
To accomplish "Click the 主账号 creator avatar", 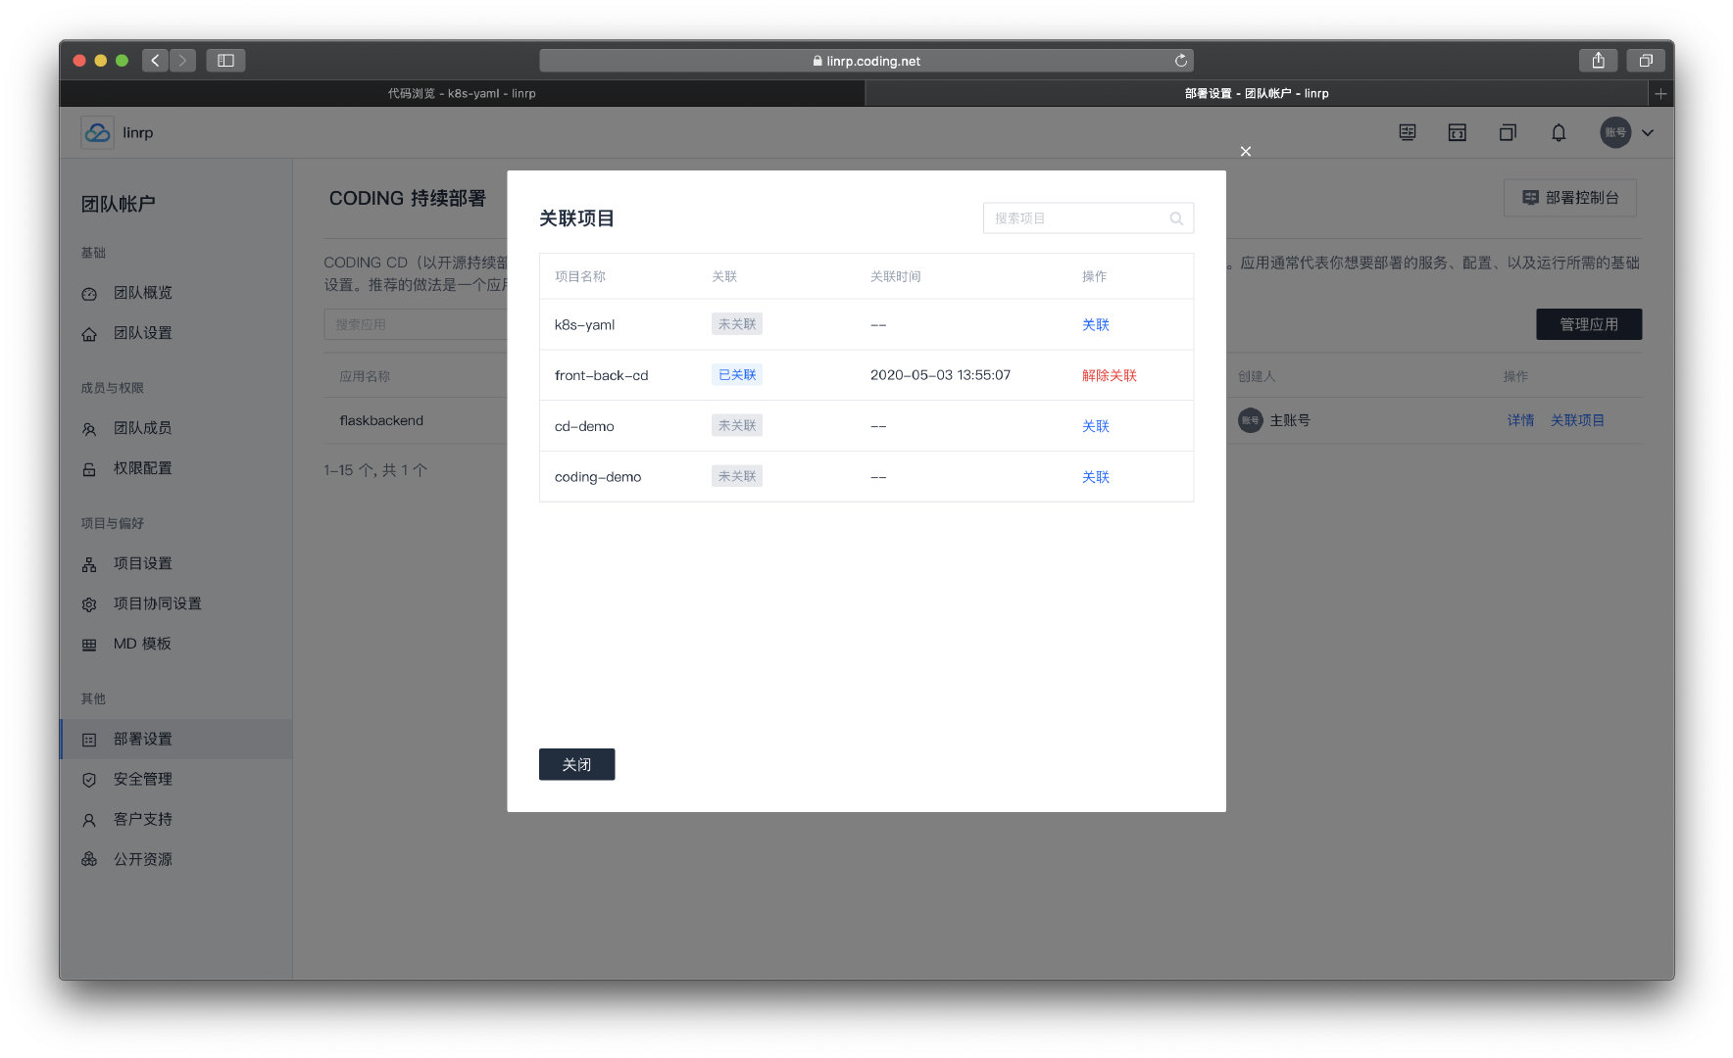I will pyautogui.click(x=1250, y=420).
